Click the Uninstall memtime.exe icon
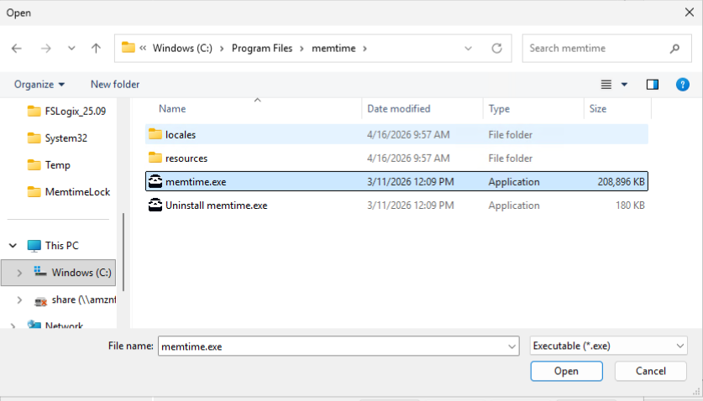The image size is (703, 401). click(x=155, y=206)
